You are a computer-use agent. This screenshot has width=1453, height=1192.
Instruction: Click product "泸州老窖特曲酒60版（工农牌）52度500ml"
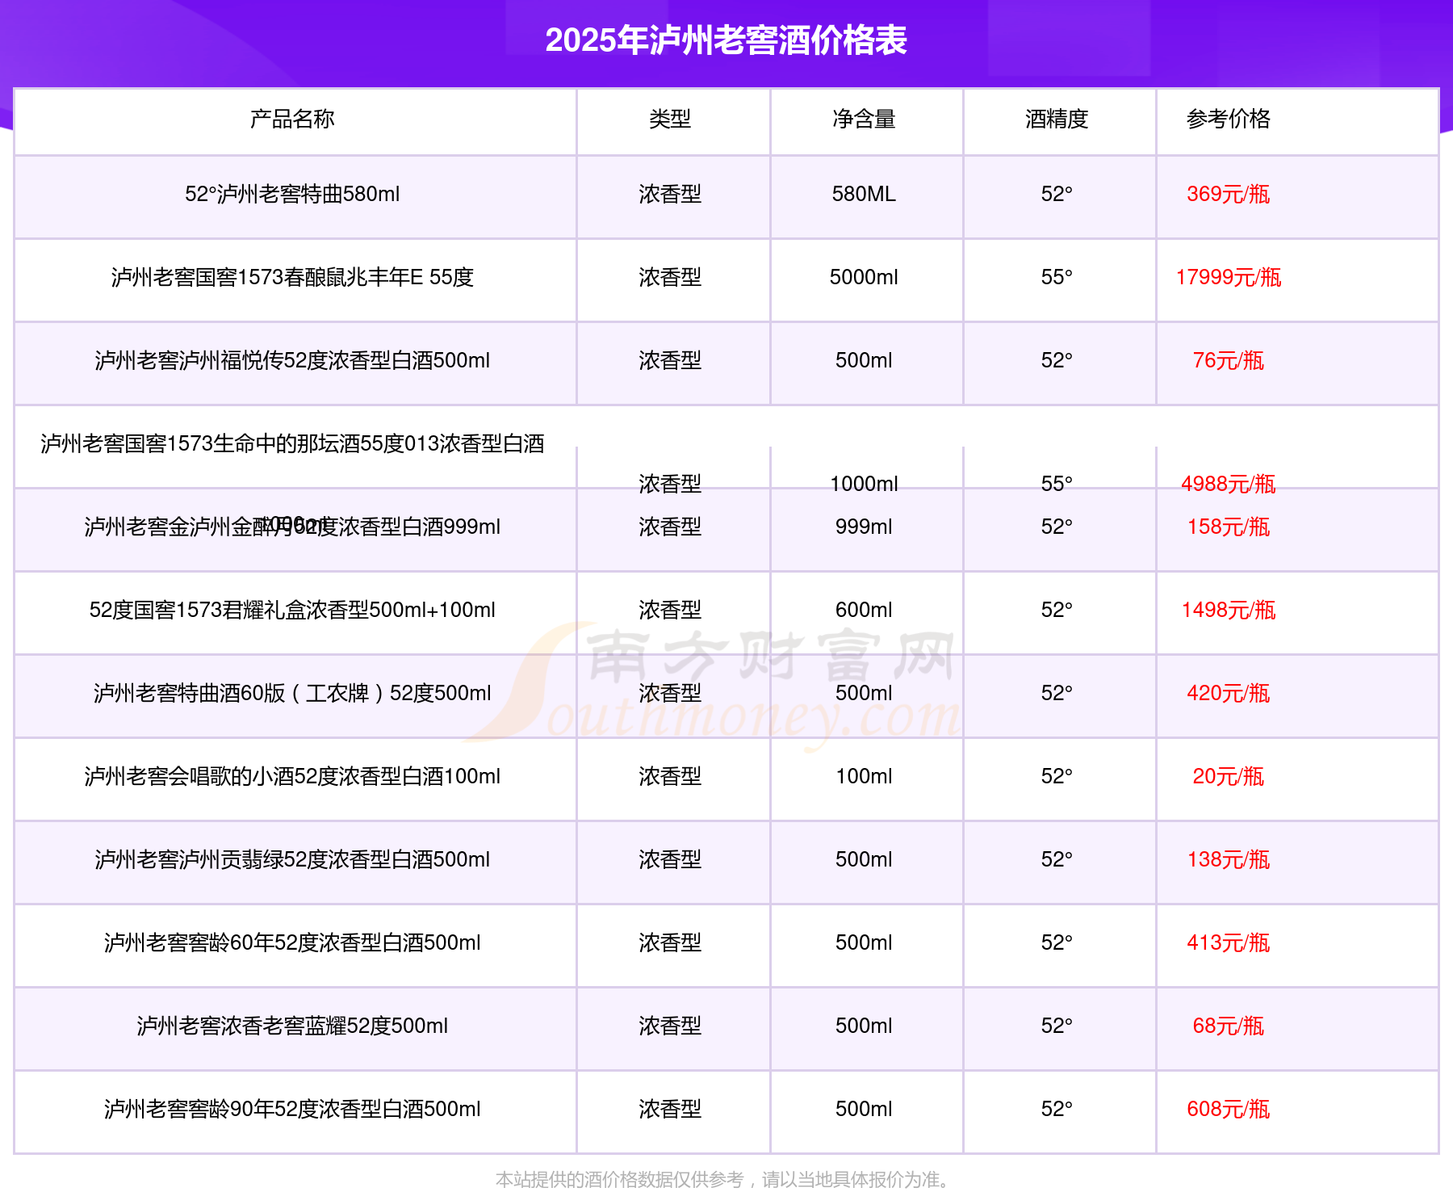[292, 694]
